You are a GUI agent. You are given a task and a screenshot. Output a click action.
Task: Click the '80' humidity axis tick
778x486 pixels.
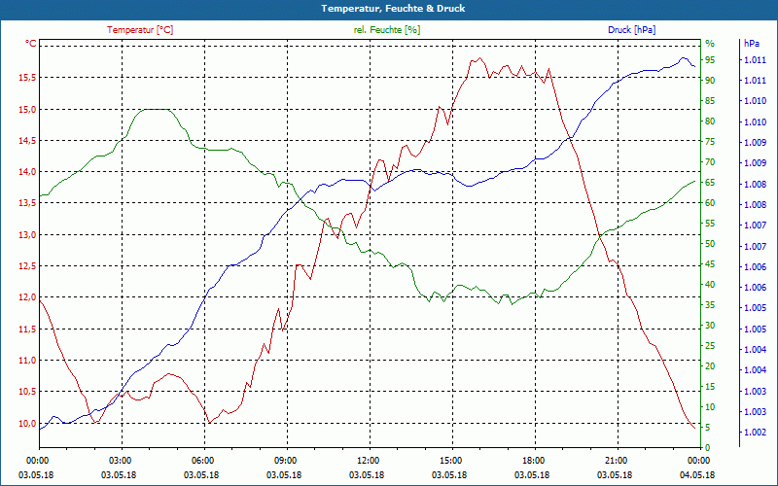click(x=710, y=121)
